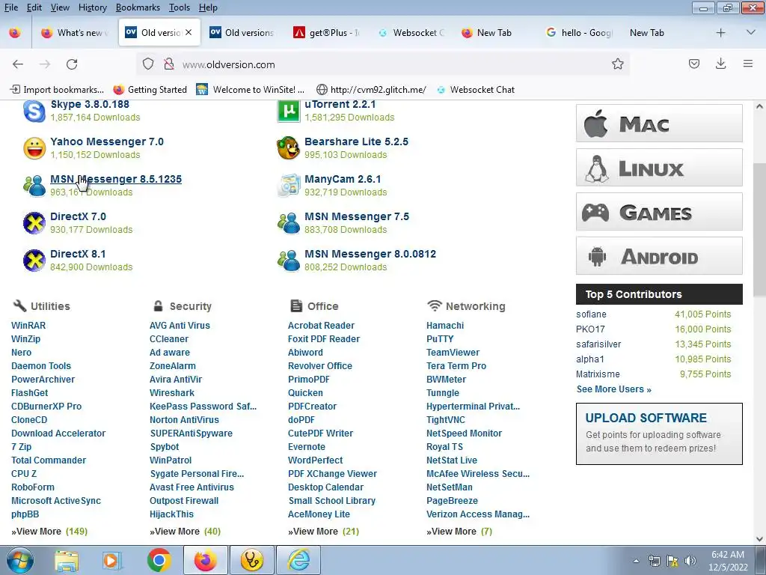This screenshot has width=766, height=575.
Task: Open the Getting Started bookmark
Action: click(150, 90)
